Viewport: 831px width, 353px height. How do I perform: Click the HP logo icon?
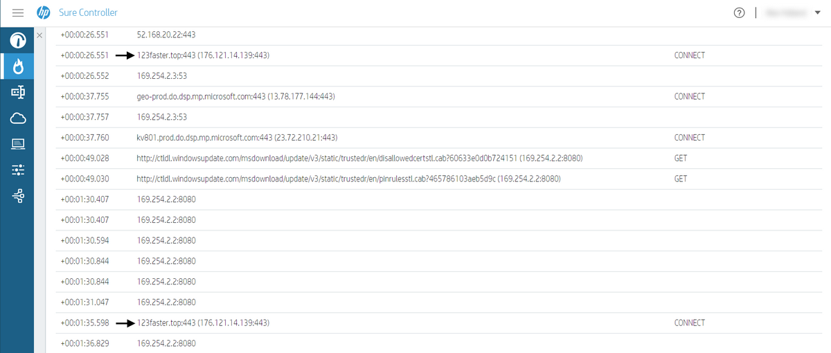[x=44, y=12]
